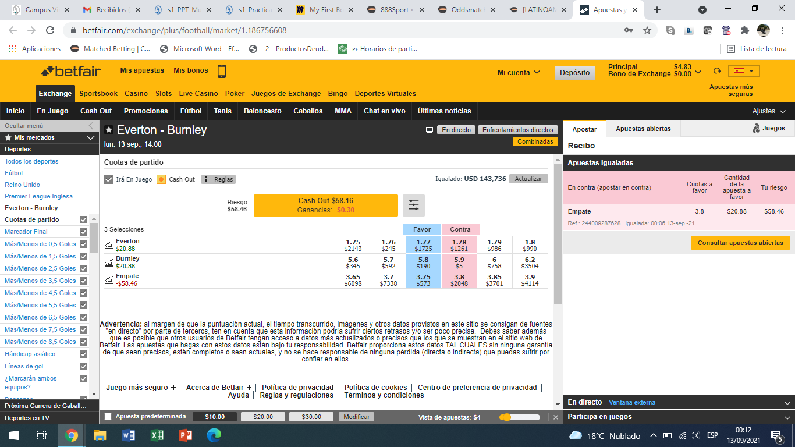Expand the Mis mercados section
Viewport: 795px width, 447px height.
[x=90, y=137]
